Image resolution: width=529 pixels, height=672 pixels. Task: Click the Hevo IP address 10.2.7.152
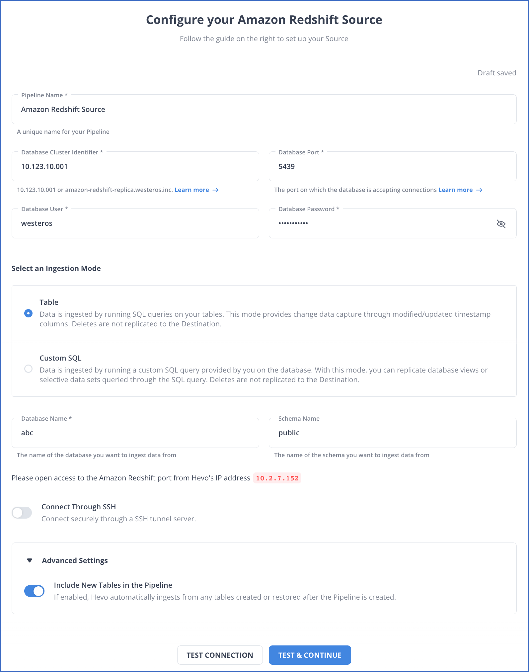point(277,478)
